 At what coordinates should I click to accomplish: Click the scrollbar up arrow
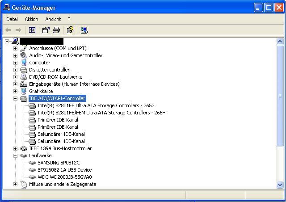280,42
